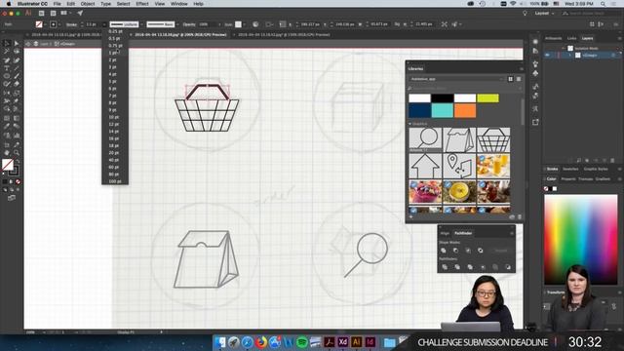Screen dimensions: 624x351
Task: Switch to the Layers tab
Action: pyautogui.click(x=587, y=38)
